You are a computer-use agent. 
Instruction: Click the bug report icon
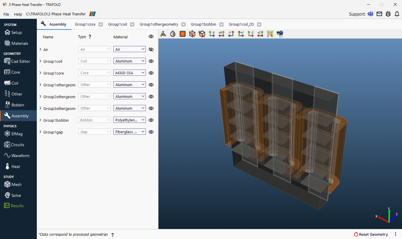pos(388,14)
